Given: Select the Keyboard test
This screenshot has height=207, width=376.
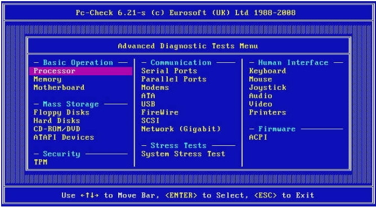Looking at the screenshot, I should (267, 71).
